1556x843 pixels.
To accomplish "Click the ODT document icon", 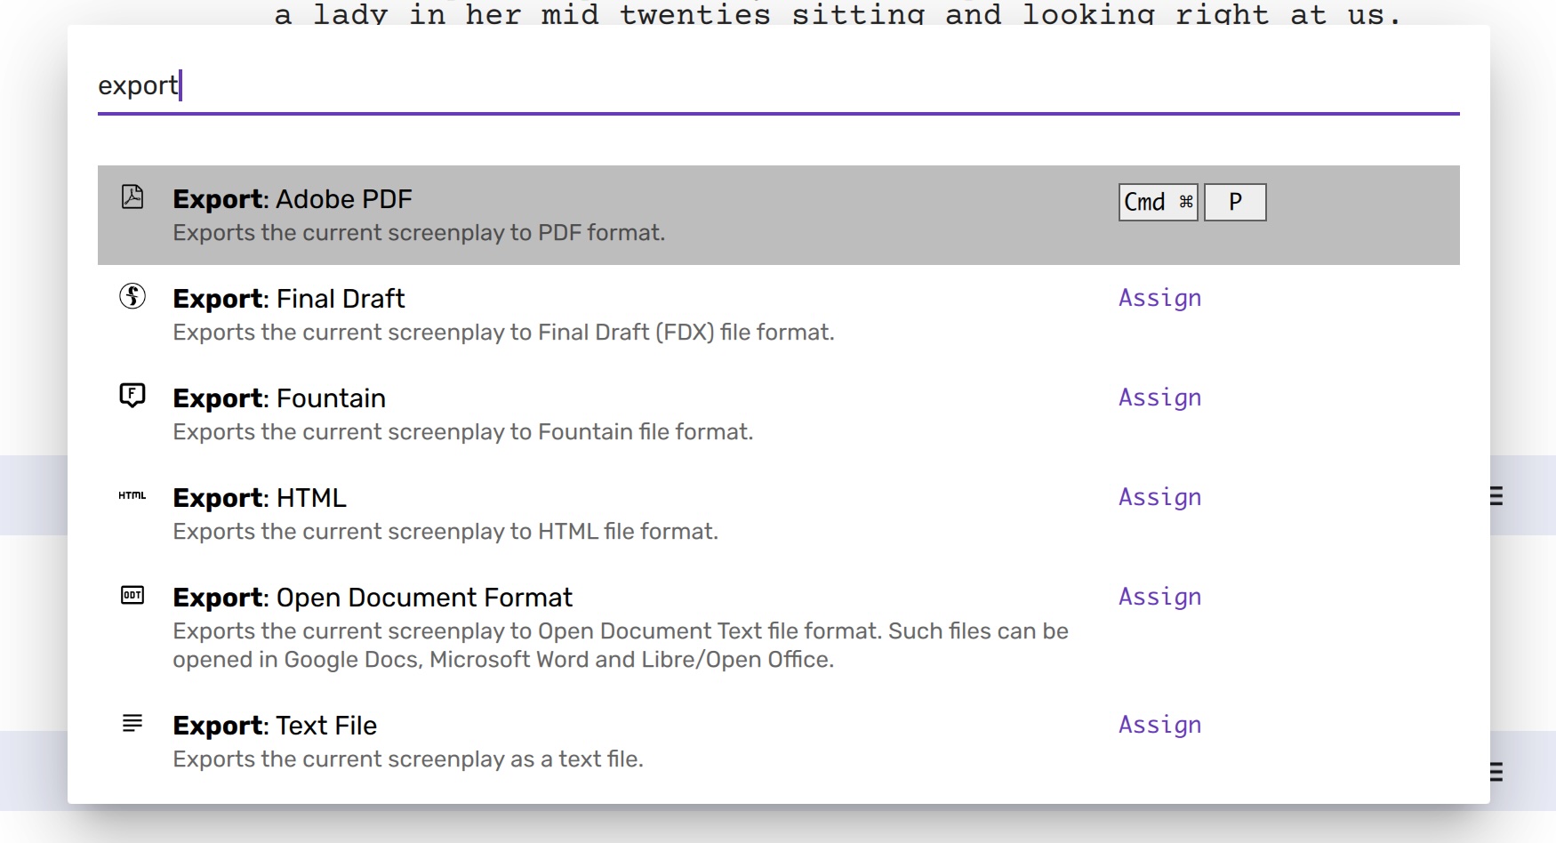I will (x=132, y=595).
